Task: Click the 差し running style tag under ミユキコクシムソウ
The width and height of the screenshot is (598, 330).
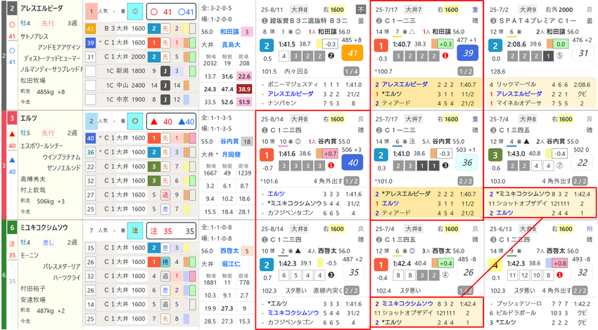Action: click(48, 242)
